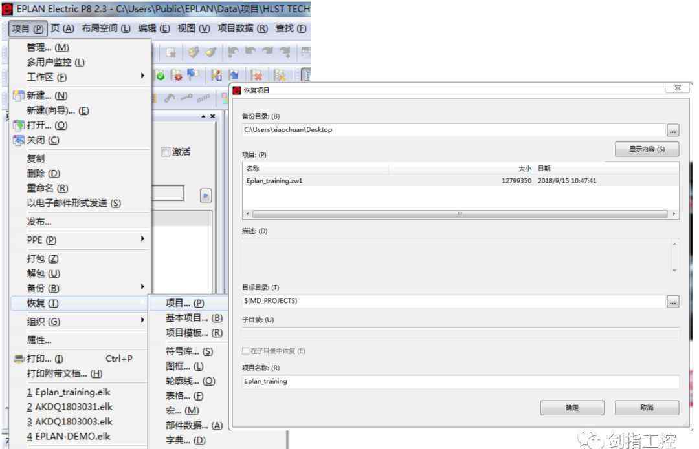Screen dimensions: 699x449
Task: Select the Eplan_training.zw1 row
Action: click(x=461, y=181)
